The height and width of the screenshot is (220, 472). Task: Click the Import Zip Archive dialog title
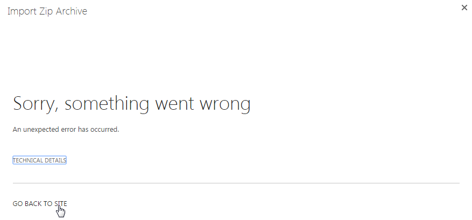47,11
